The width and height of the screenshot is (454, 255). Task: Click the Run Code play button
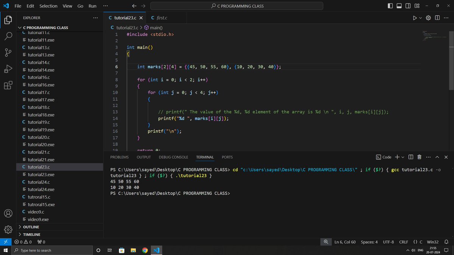coord(415,18)
